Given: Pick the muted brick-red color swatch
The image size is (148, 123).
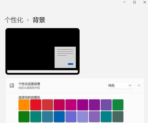Looking at the screenshot, I should [x=47, y=105].
